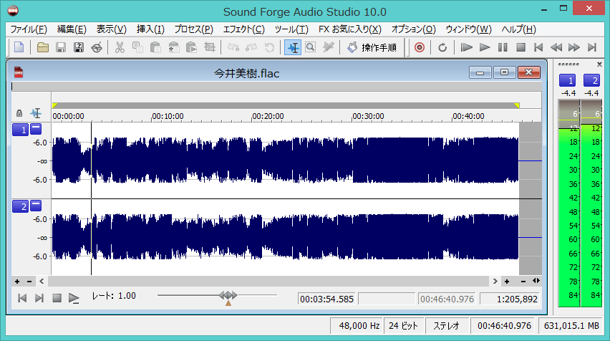
Task: Click Play All in main toolbar
Action: point(466,47)
